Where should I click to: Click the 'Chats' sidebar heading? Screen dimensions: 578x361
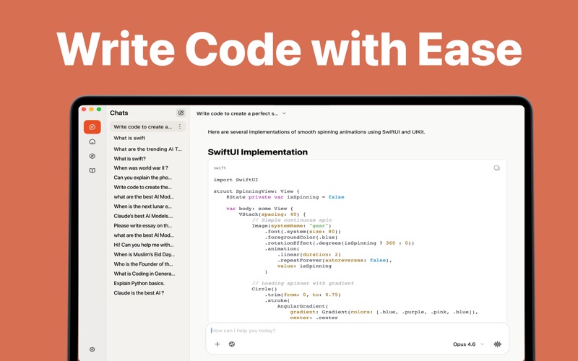point(119,113)
